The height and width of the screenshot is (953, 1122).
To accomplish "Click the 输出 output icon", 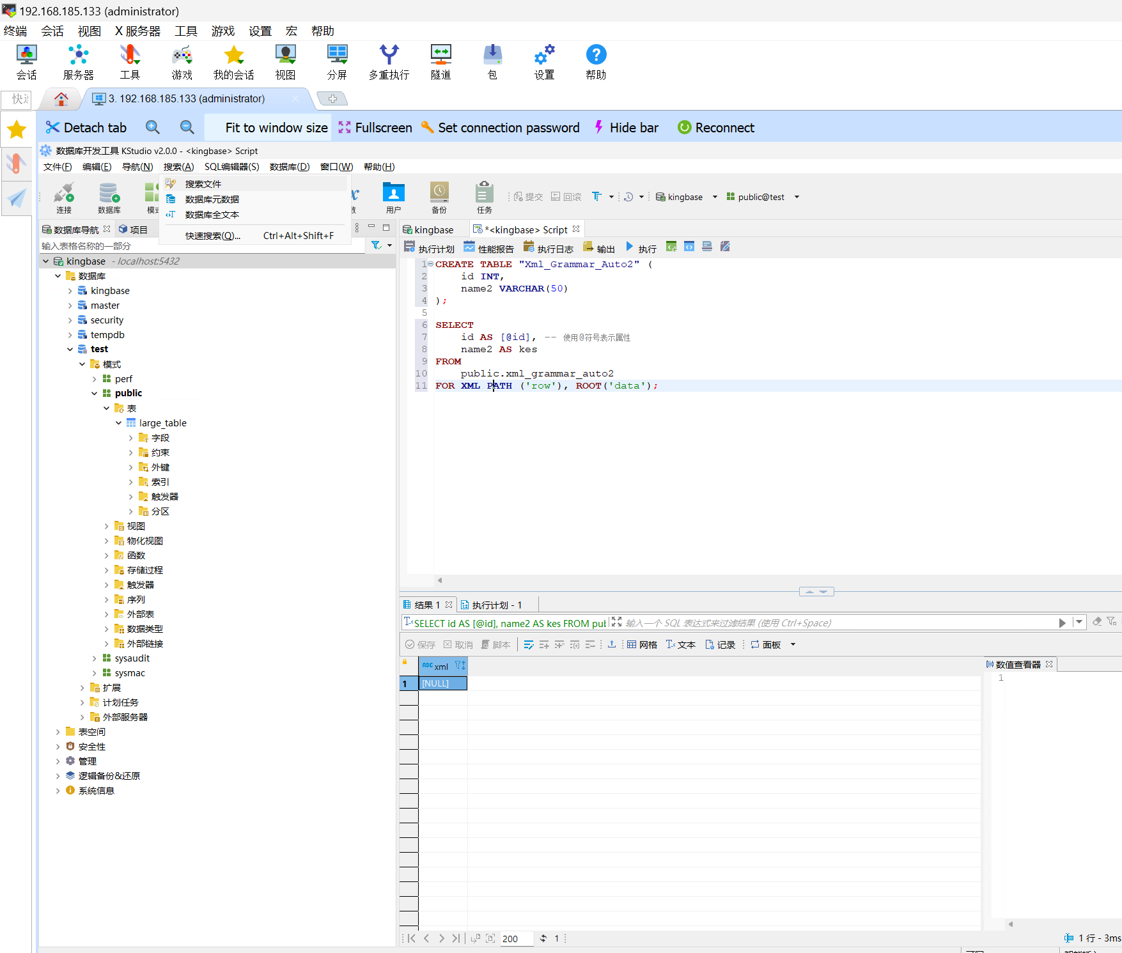I will click(x=599, y=248).
